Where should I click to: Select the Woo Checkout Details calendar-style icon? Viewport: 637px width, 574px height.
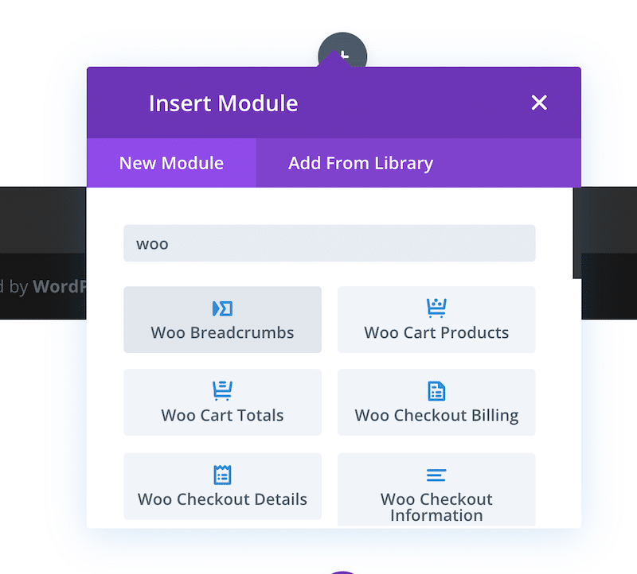click(223, 475)
